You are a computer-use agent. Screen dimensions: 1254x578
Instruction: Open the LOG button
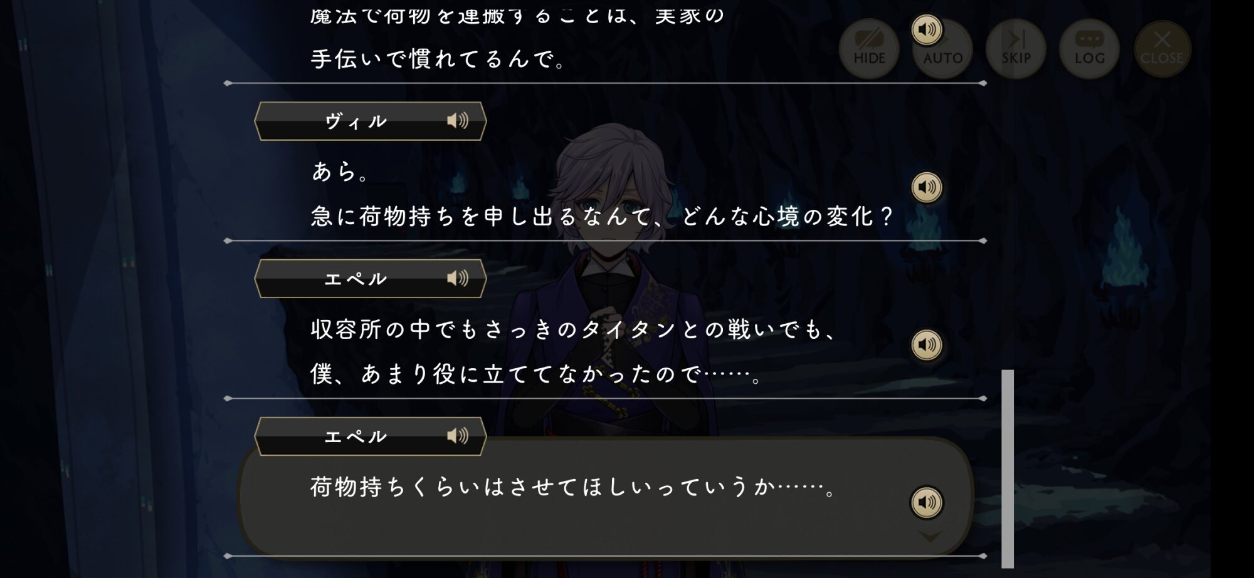pos(1089,49)
